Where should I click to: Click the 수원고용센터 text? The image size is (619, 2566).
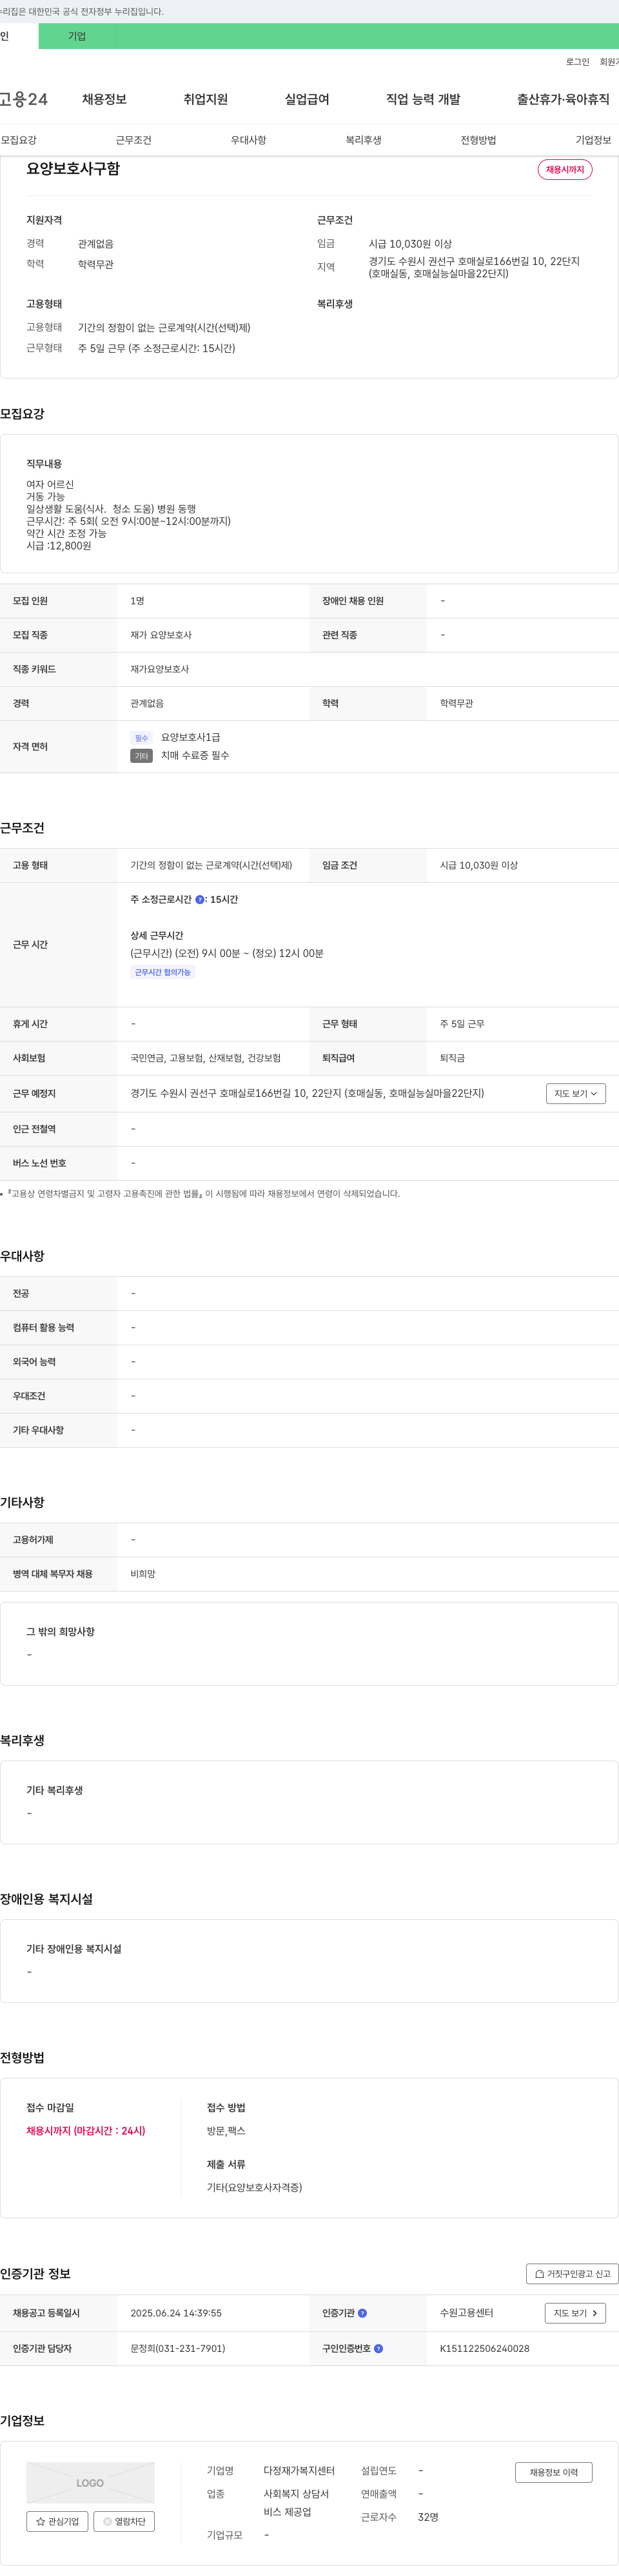click(467, 2313)
